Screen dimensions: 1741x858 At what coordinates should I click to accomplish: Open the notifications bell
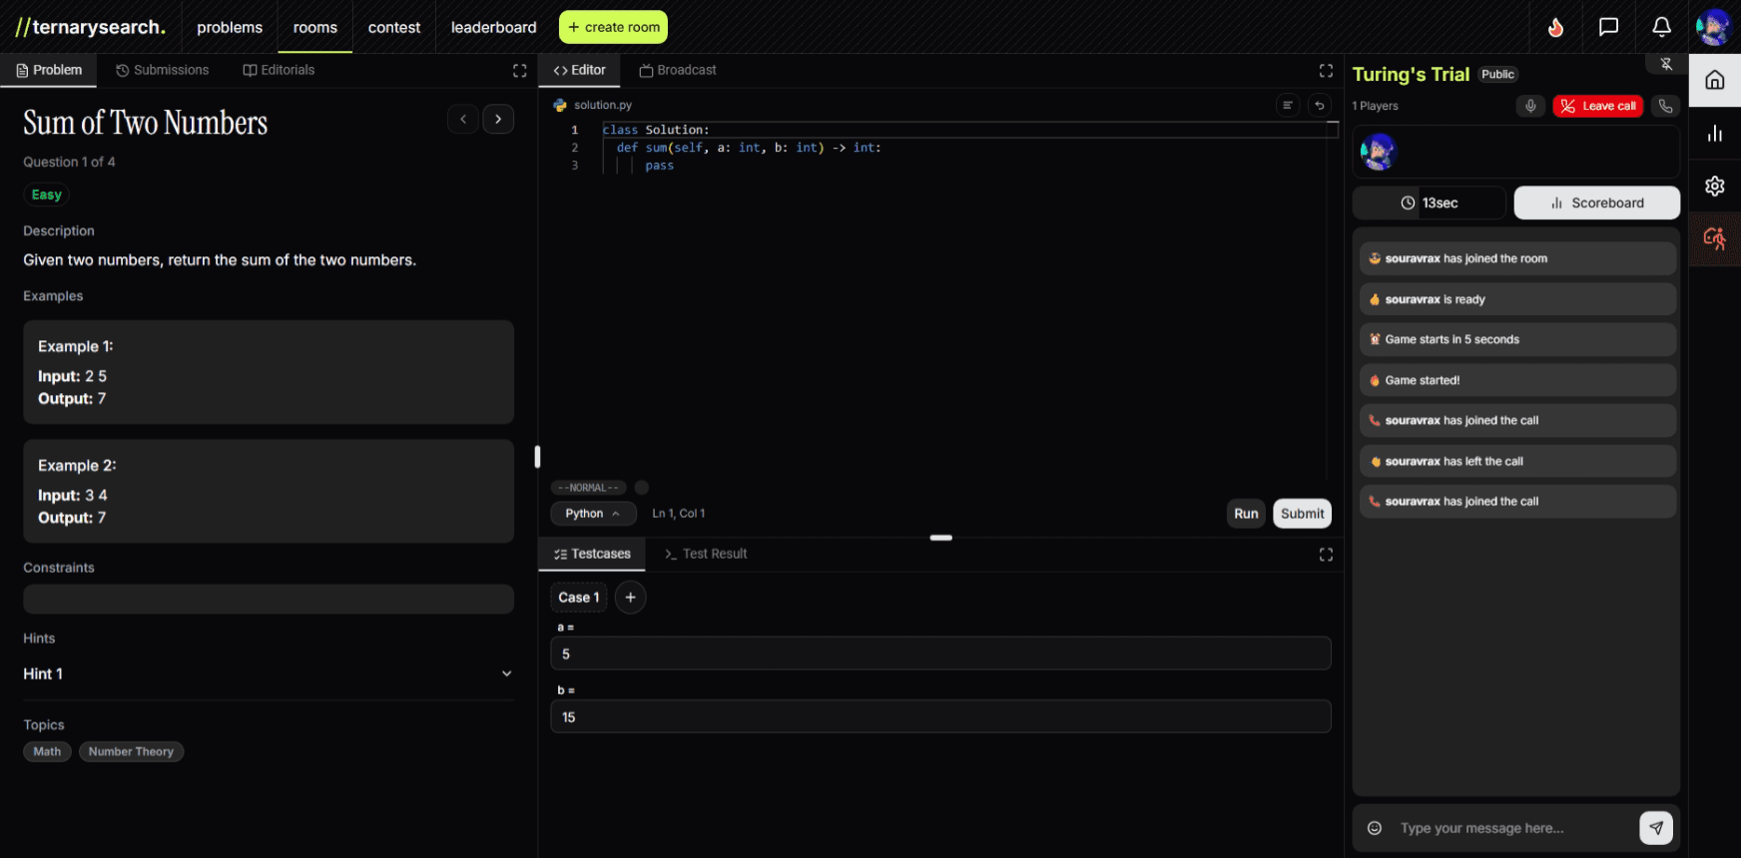point(1661,27)
